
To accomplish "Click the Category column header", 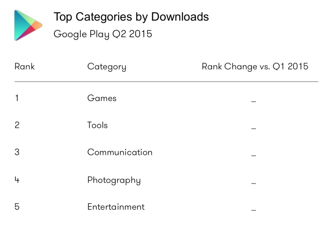I will click(x=106, y=67).
